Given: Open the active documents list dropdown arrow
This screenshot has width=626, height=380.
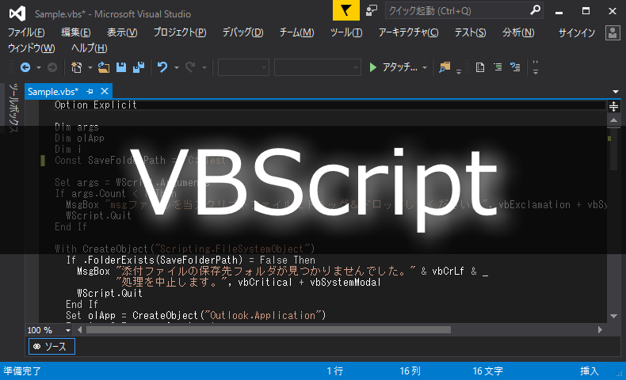Looking at the screenshot, I should pos(616,92).
